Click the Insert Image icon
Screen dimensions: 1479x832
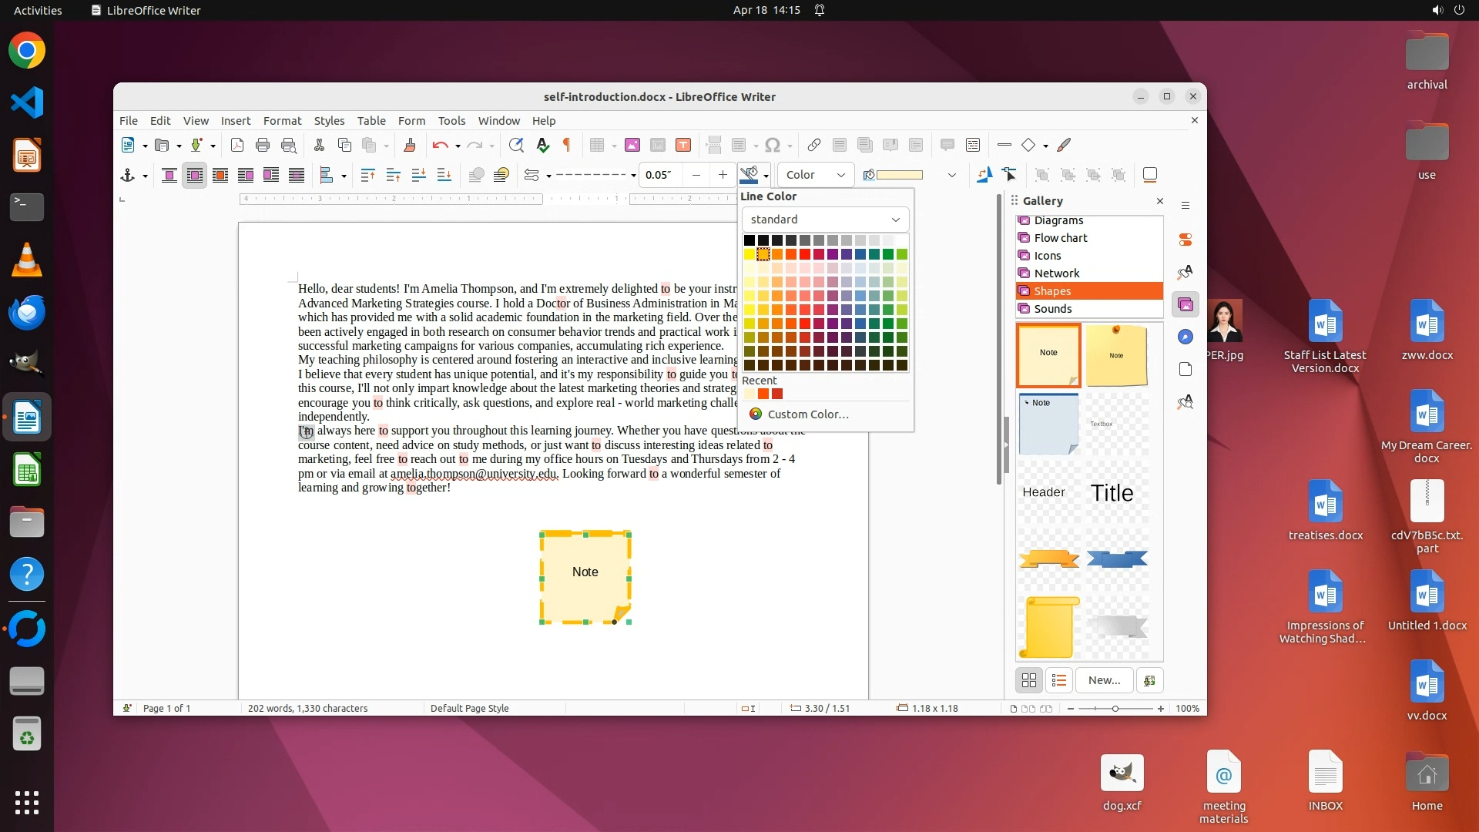click(x=632, y=145)
